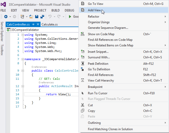
Task: Collapse the CalcController class block
Action: (x=22, y=71)
